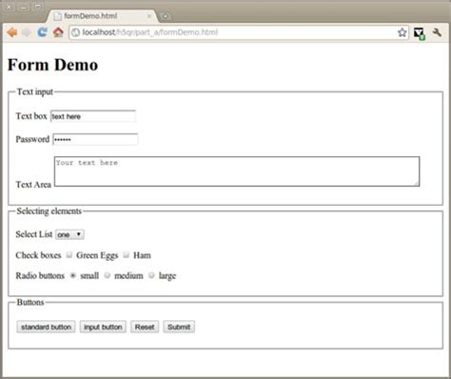Click the input button
This screenshot has width=451, height=379.
coord(103,327)
